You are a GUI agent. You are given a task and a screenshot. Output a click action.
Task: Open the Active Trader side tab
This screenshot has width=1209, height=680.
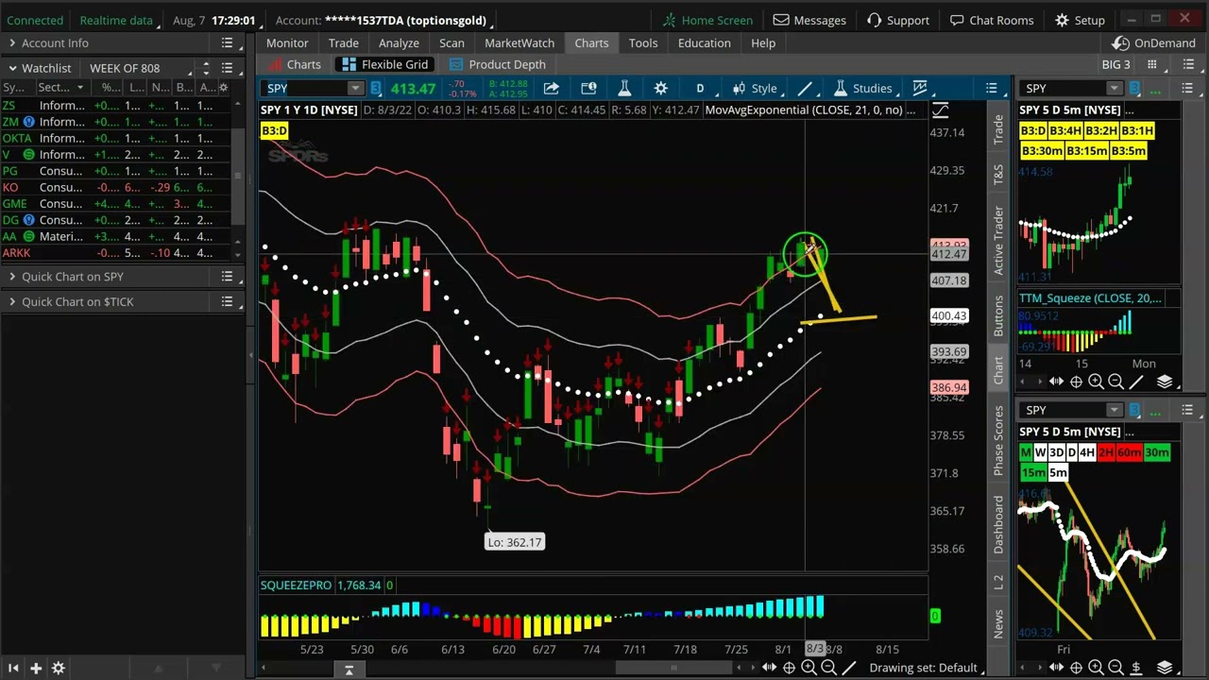[x=998, y=242]
